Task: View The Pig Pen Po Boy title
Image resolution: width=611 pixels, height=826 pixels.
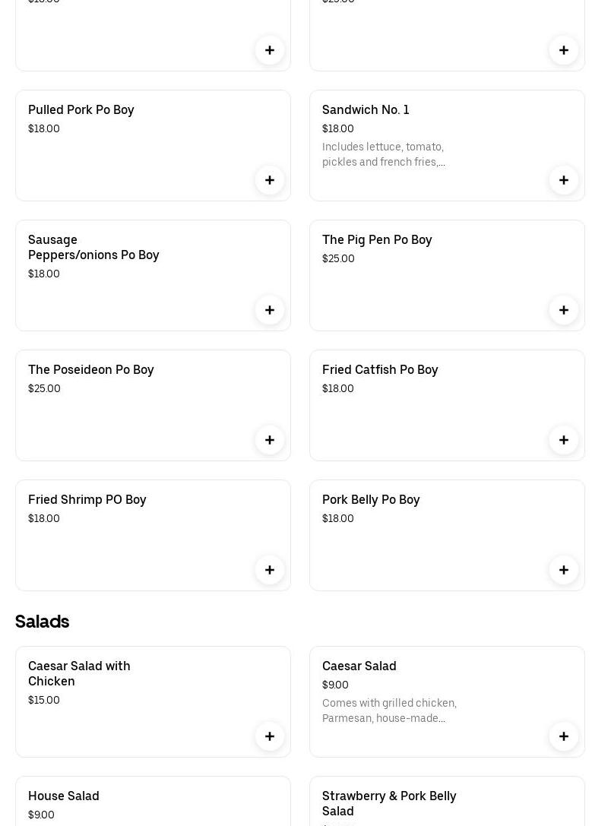Action: tap(377, 239)
